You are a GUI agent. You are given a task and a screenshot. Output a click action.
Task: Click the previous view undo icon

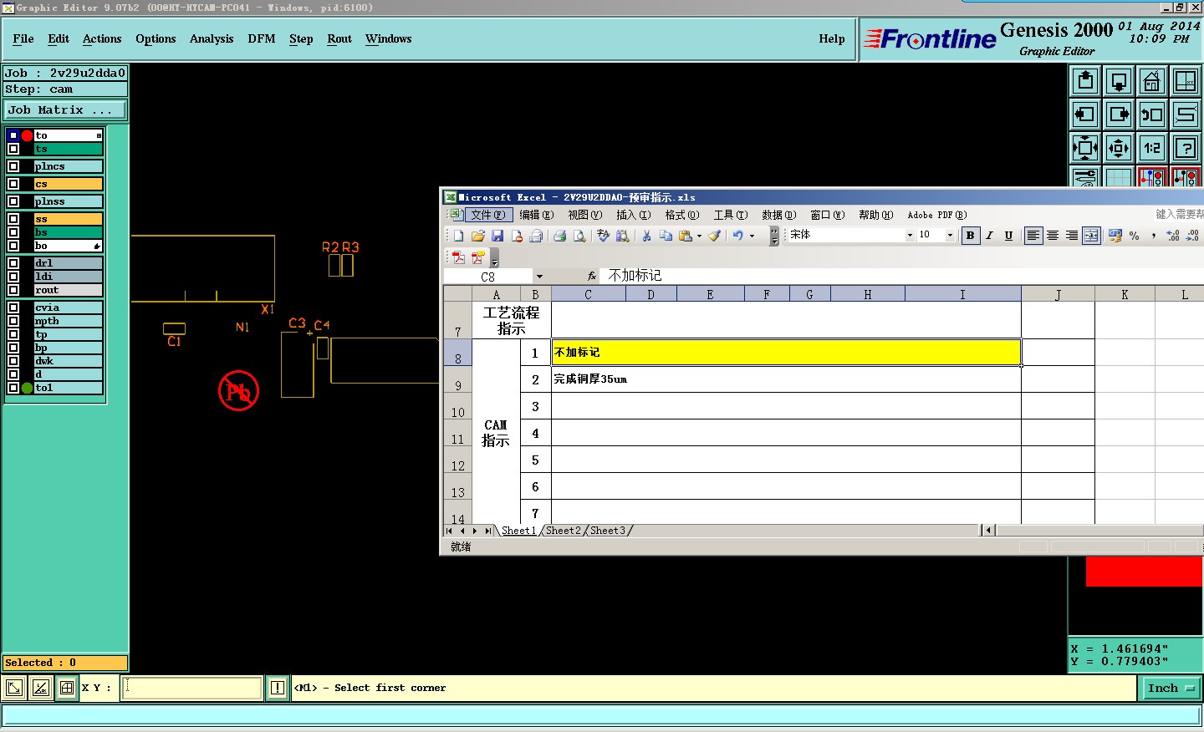tap(1152, 114)
